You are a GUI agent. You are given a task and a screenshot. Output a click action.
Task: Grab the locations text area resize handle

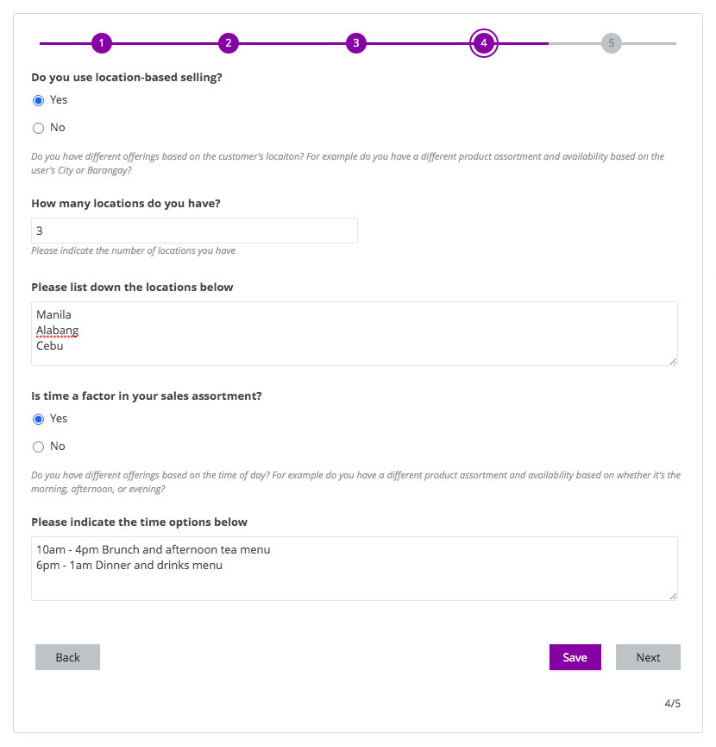point(673,360)
